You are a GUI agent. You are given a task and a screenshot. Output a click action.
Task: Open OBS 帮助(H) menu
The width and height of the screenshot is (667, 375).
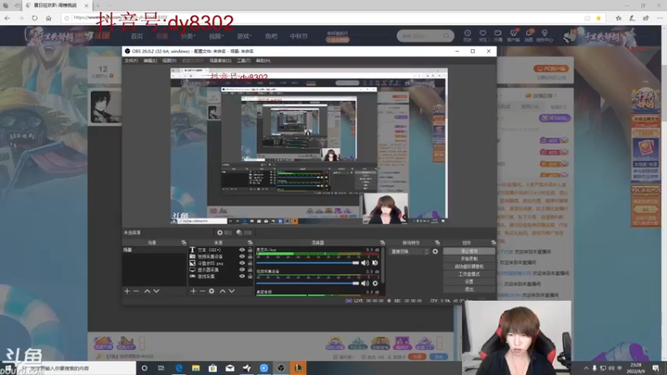(x=263, y=61)
